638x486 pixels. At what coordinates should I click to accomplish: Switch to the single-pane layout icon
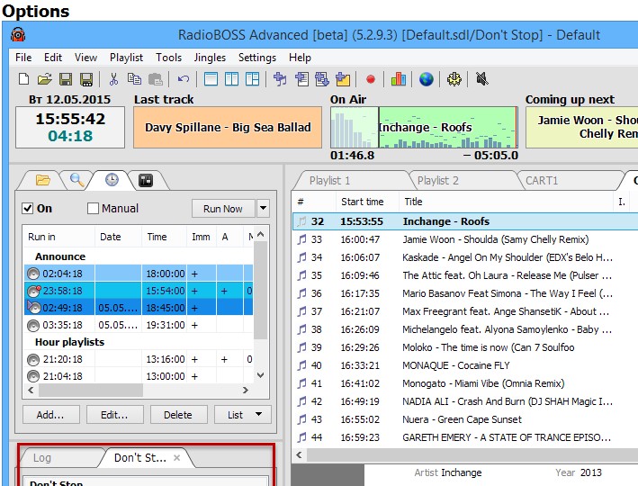coord(211,79)
